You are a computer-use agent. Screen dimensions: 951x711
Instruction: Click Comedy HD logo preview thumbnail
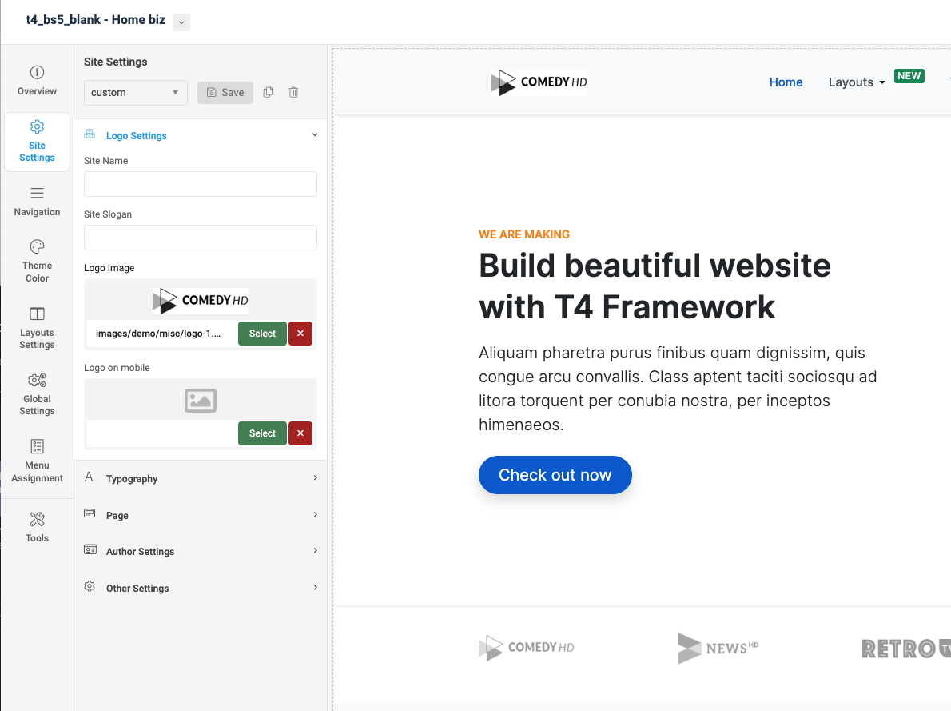[200, 301]
